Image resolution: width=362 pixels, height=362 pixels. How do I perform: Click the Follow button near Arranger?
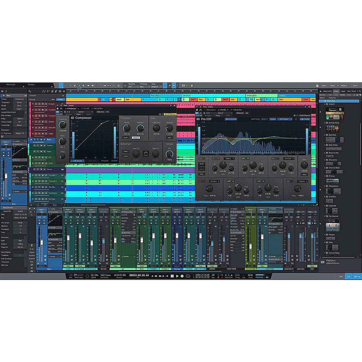coord(60,99)
